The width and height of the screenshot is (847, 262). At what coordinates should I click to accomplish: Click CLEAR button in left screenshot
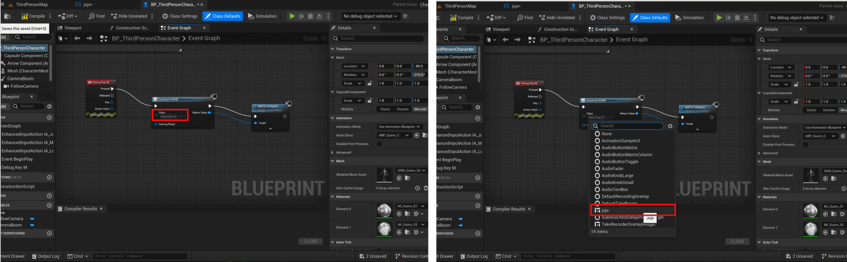[x=310, y=241]
